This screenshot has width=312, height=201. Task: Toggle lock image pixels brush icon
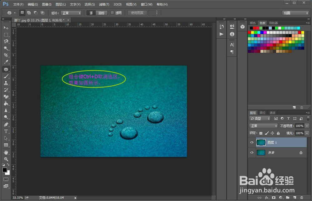click(x=267, y=133)
